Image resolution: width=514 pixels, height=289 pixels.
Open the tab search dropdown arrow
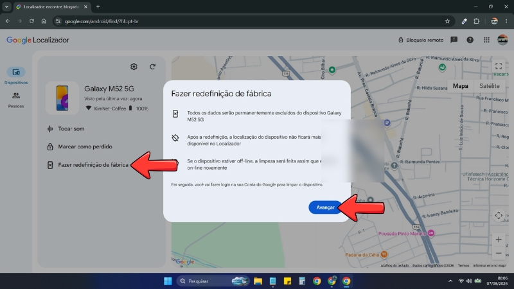pos(6,6)
